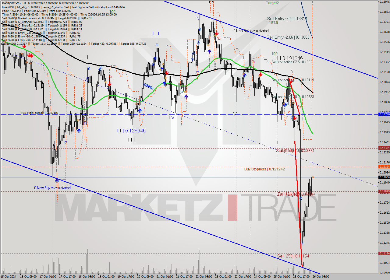
Task: Click the 0.13190 price scale value
Action: [x=384, y=72]
